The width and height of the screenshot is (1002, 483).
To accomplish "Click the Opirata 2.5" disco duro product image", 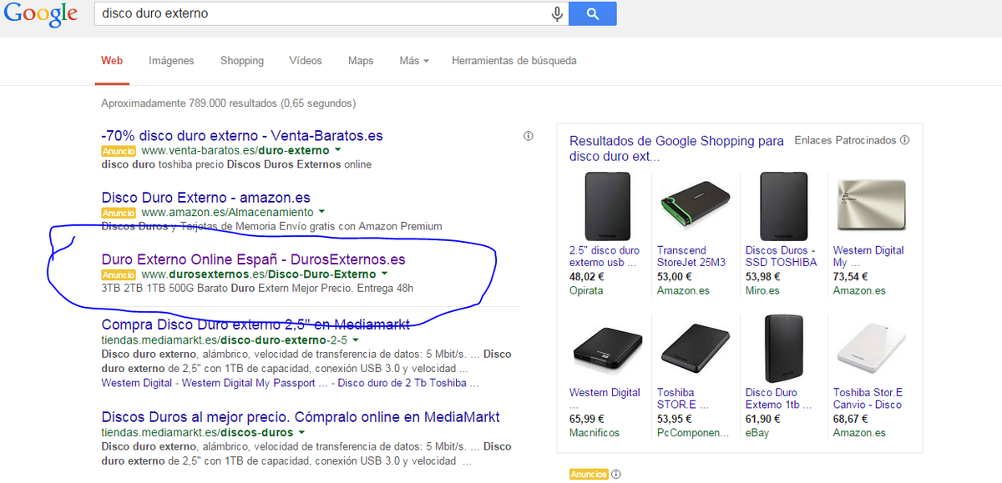I will point(608,205).
